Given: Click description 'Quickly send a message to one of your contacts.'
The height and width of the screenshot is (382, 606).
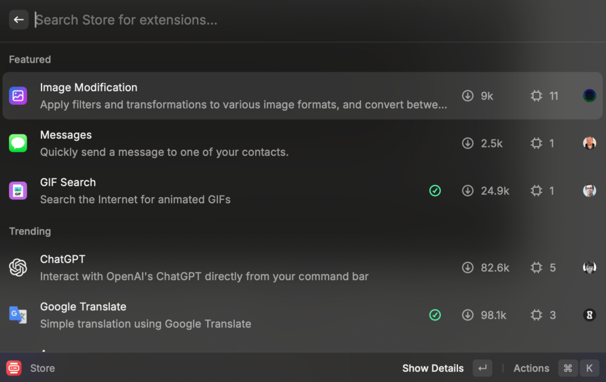Looking at the screenshot, I should click(165, 152).
